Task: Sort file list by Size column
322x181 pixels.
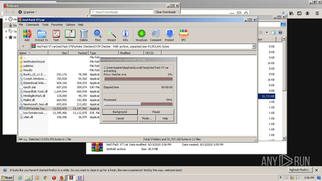Action: (58, 53)
